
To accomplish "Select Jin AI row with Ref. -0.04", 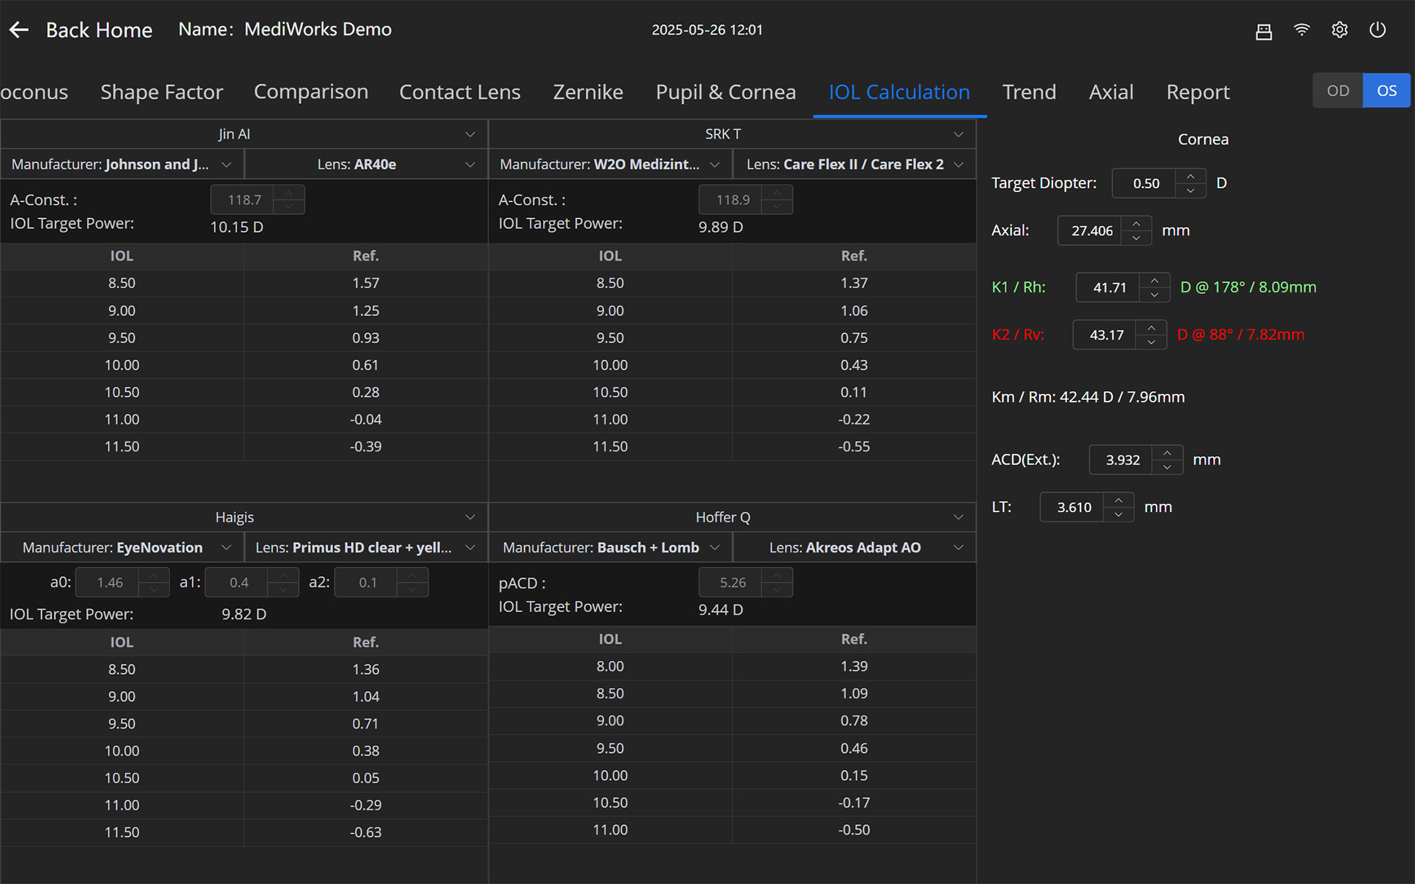I will [244, 419].
